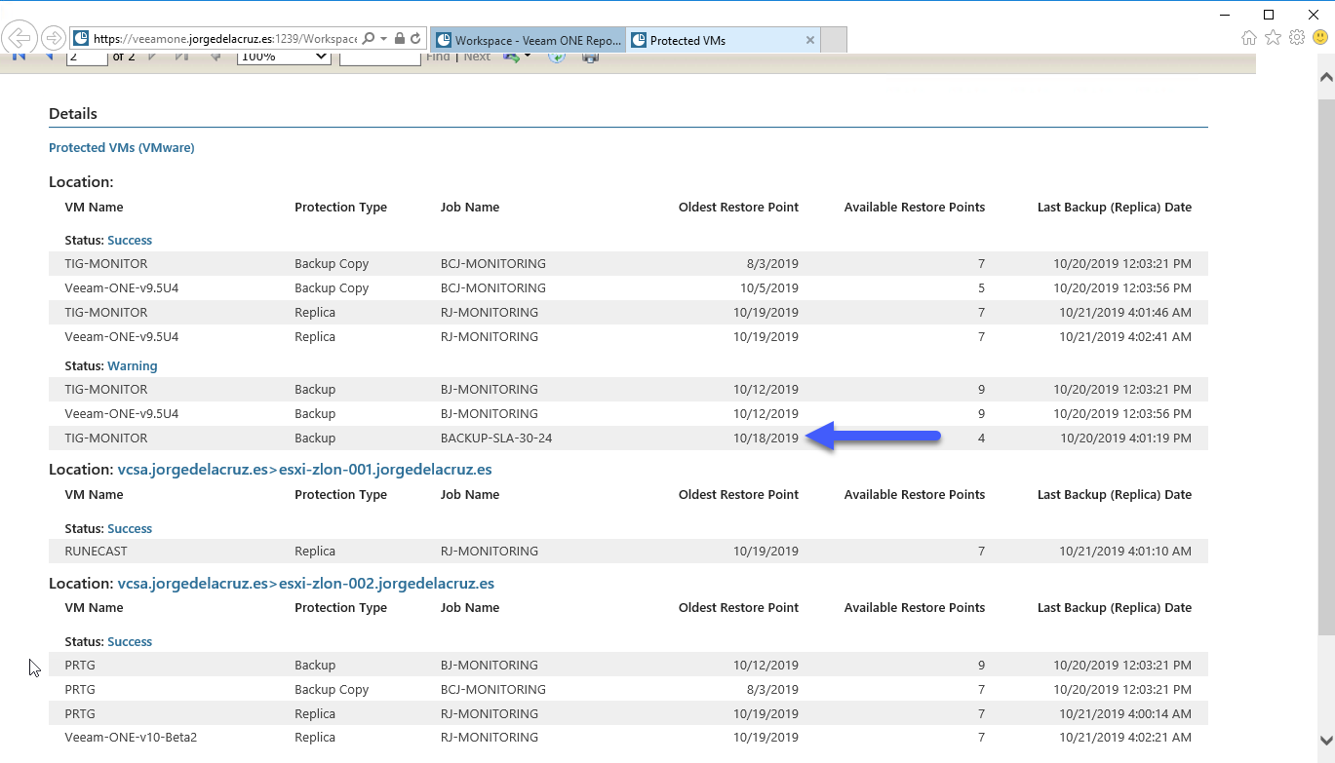Open the esxi-zlon-002.jorgedelacruz.es location link
This screenshot has width=1335, height=763.
point(387,584)
